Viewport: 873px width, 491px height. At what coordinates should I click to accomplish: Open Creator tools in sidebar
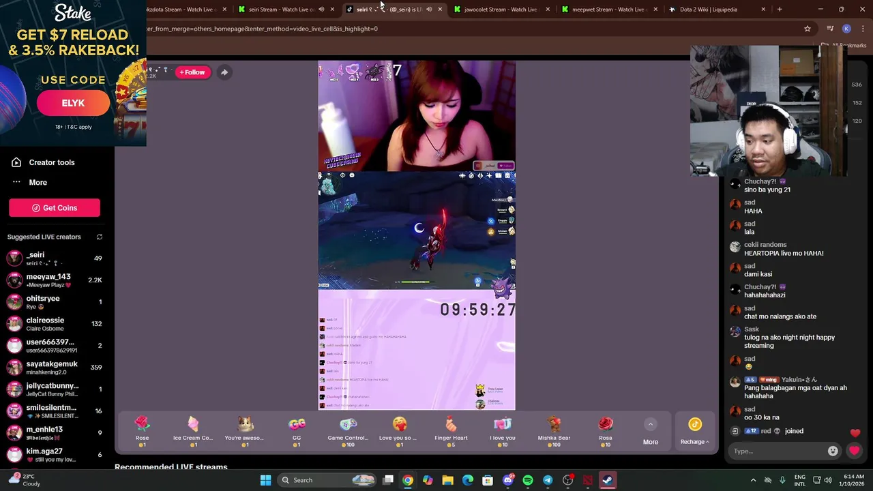click(x=44, y=162)
